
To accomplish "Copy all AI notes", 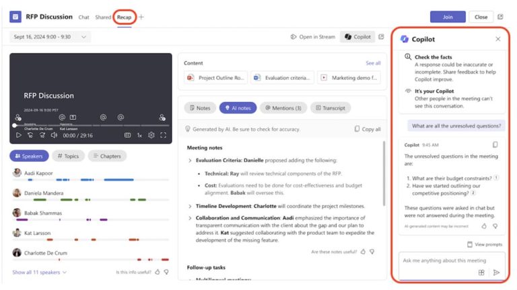I will 368,129.
